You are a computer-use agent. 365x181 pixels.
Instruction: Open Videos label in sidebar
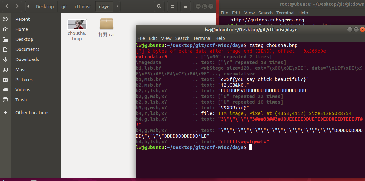point(23,90)
